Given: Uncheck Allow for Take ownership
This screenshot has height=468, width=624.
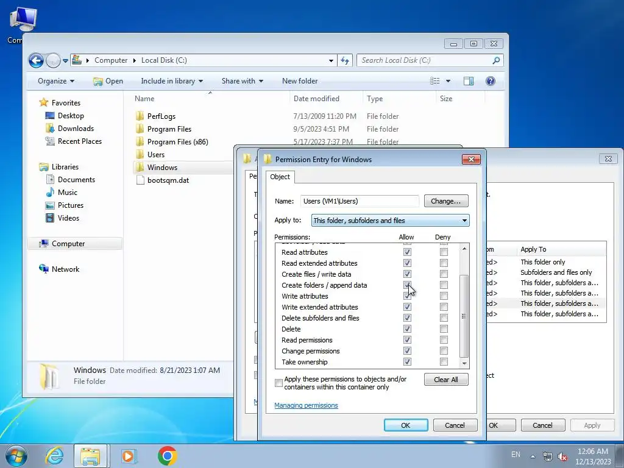Looking at the screenshot, I should (x=407, y=362).
